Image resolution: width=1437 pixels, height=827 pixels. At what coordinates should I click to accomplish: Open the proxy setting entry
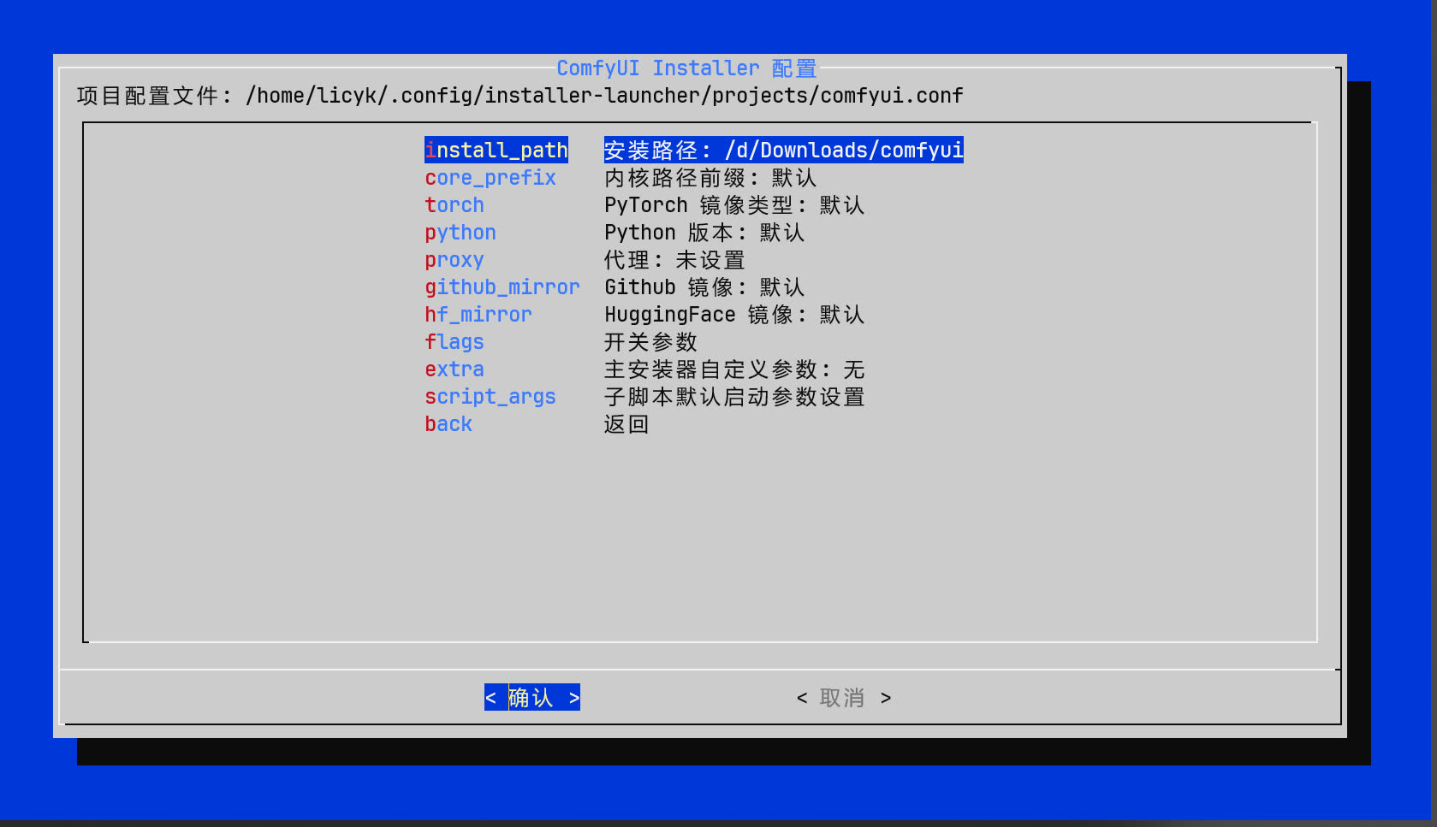(454, 260)
